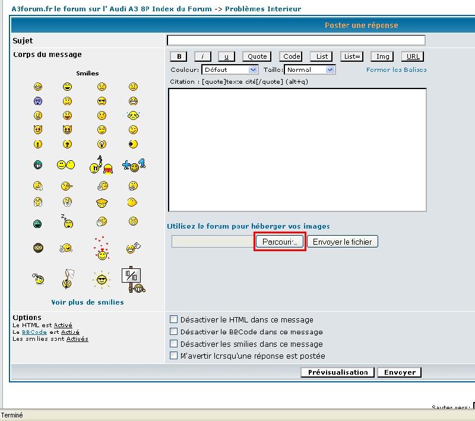Click the List BBCode button
Screen dimensions: 475x421
[321, 56]
